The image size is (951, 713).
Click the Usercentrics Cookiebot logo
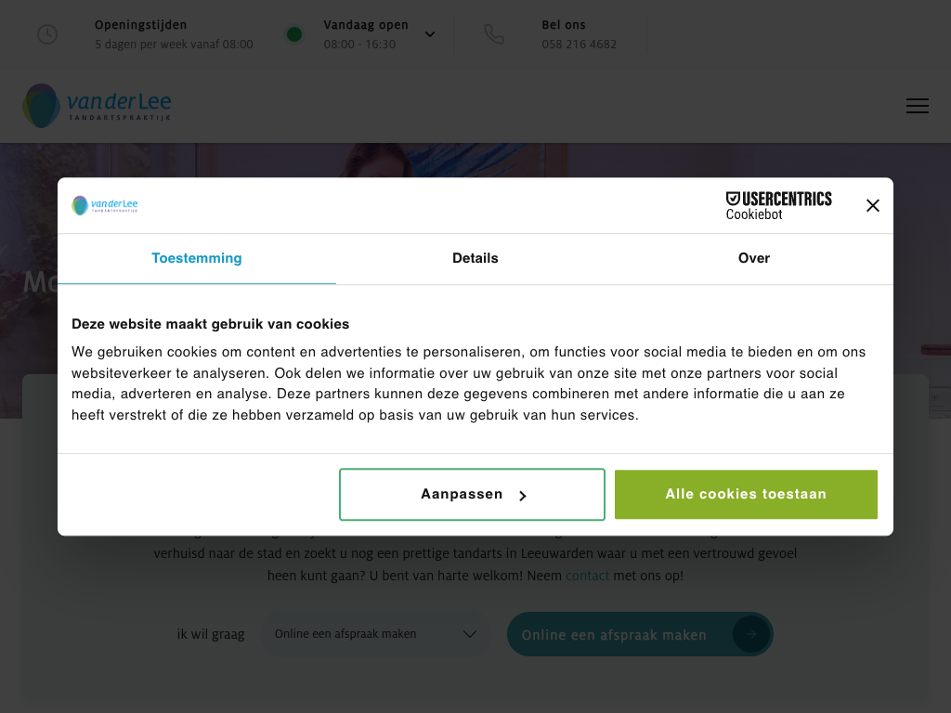[778, 205]
